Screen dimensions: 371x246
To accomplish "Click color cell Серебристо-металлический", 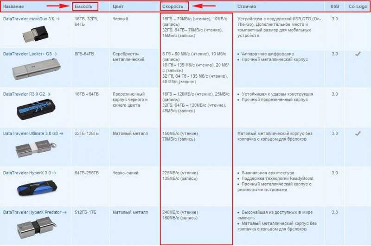I will coord(128,57).
